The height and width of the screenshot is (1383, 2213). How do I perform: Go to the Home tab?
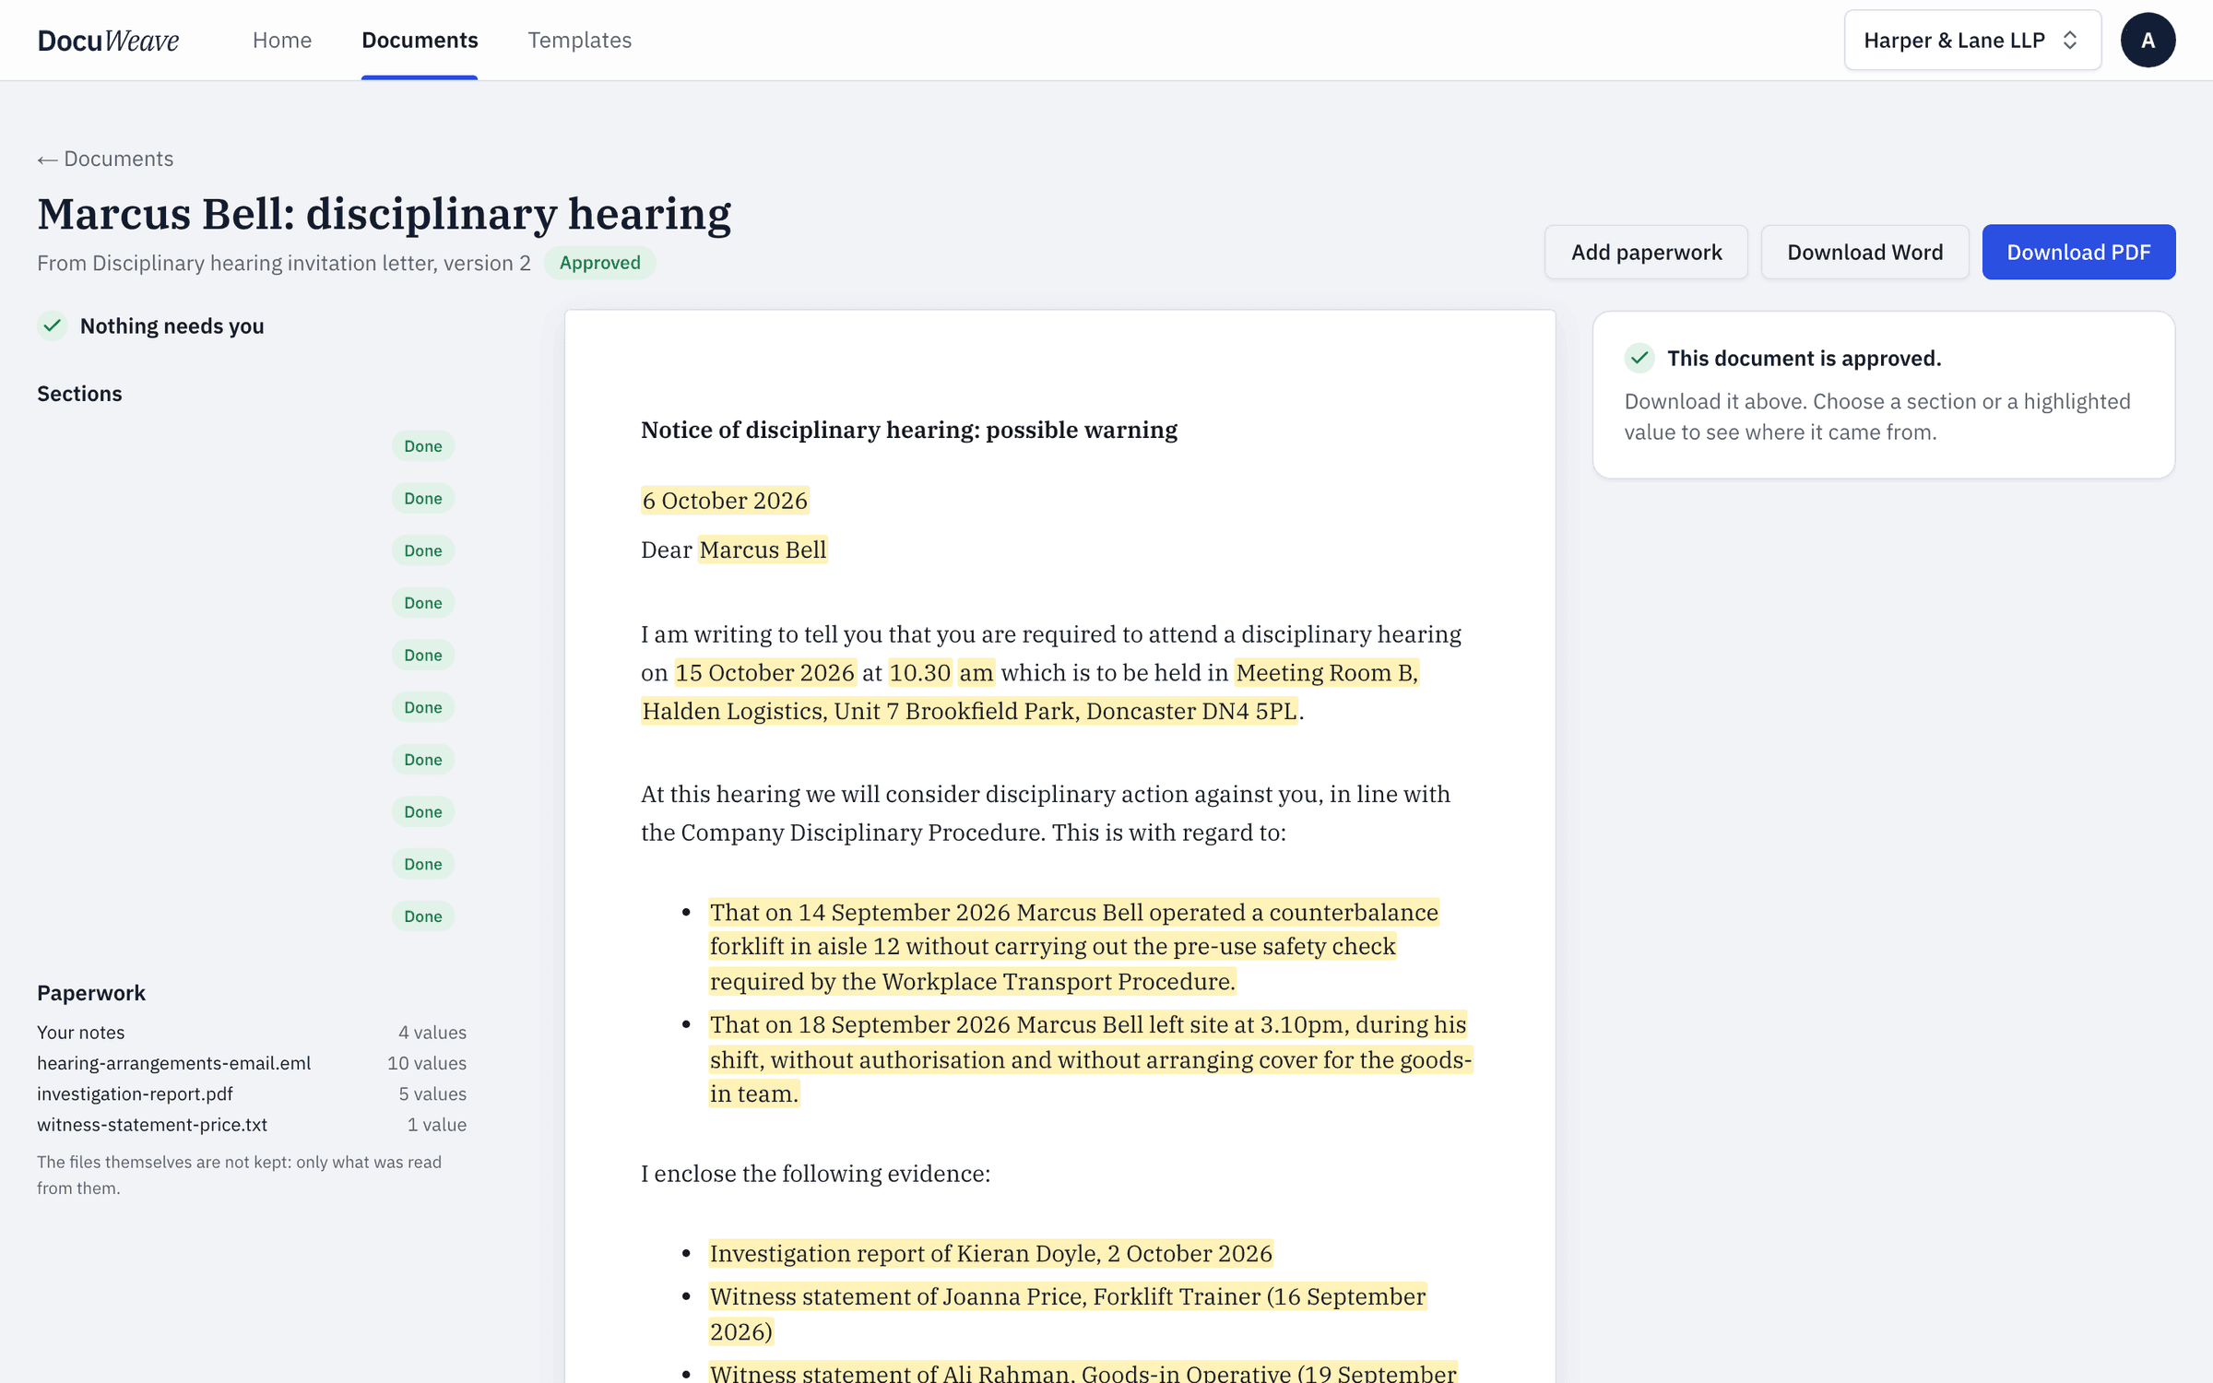click(x=282, y=41)
